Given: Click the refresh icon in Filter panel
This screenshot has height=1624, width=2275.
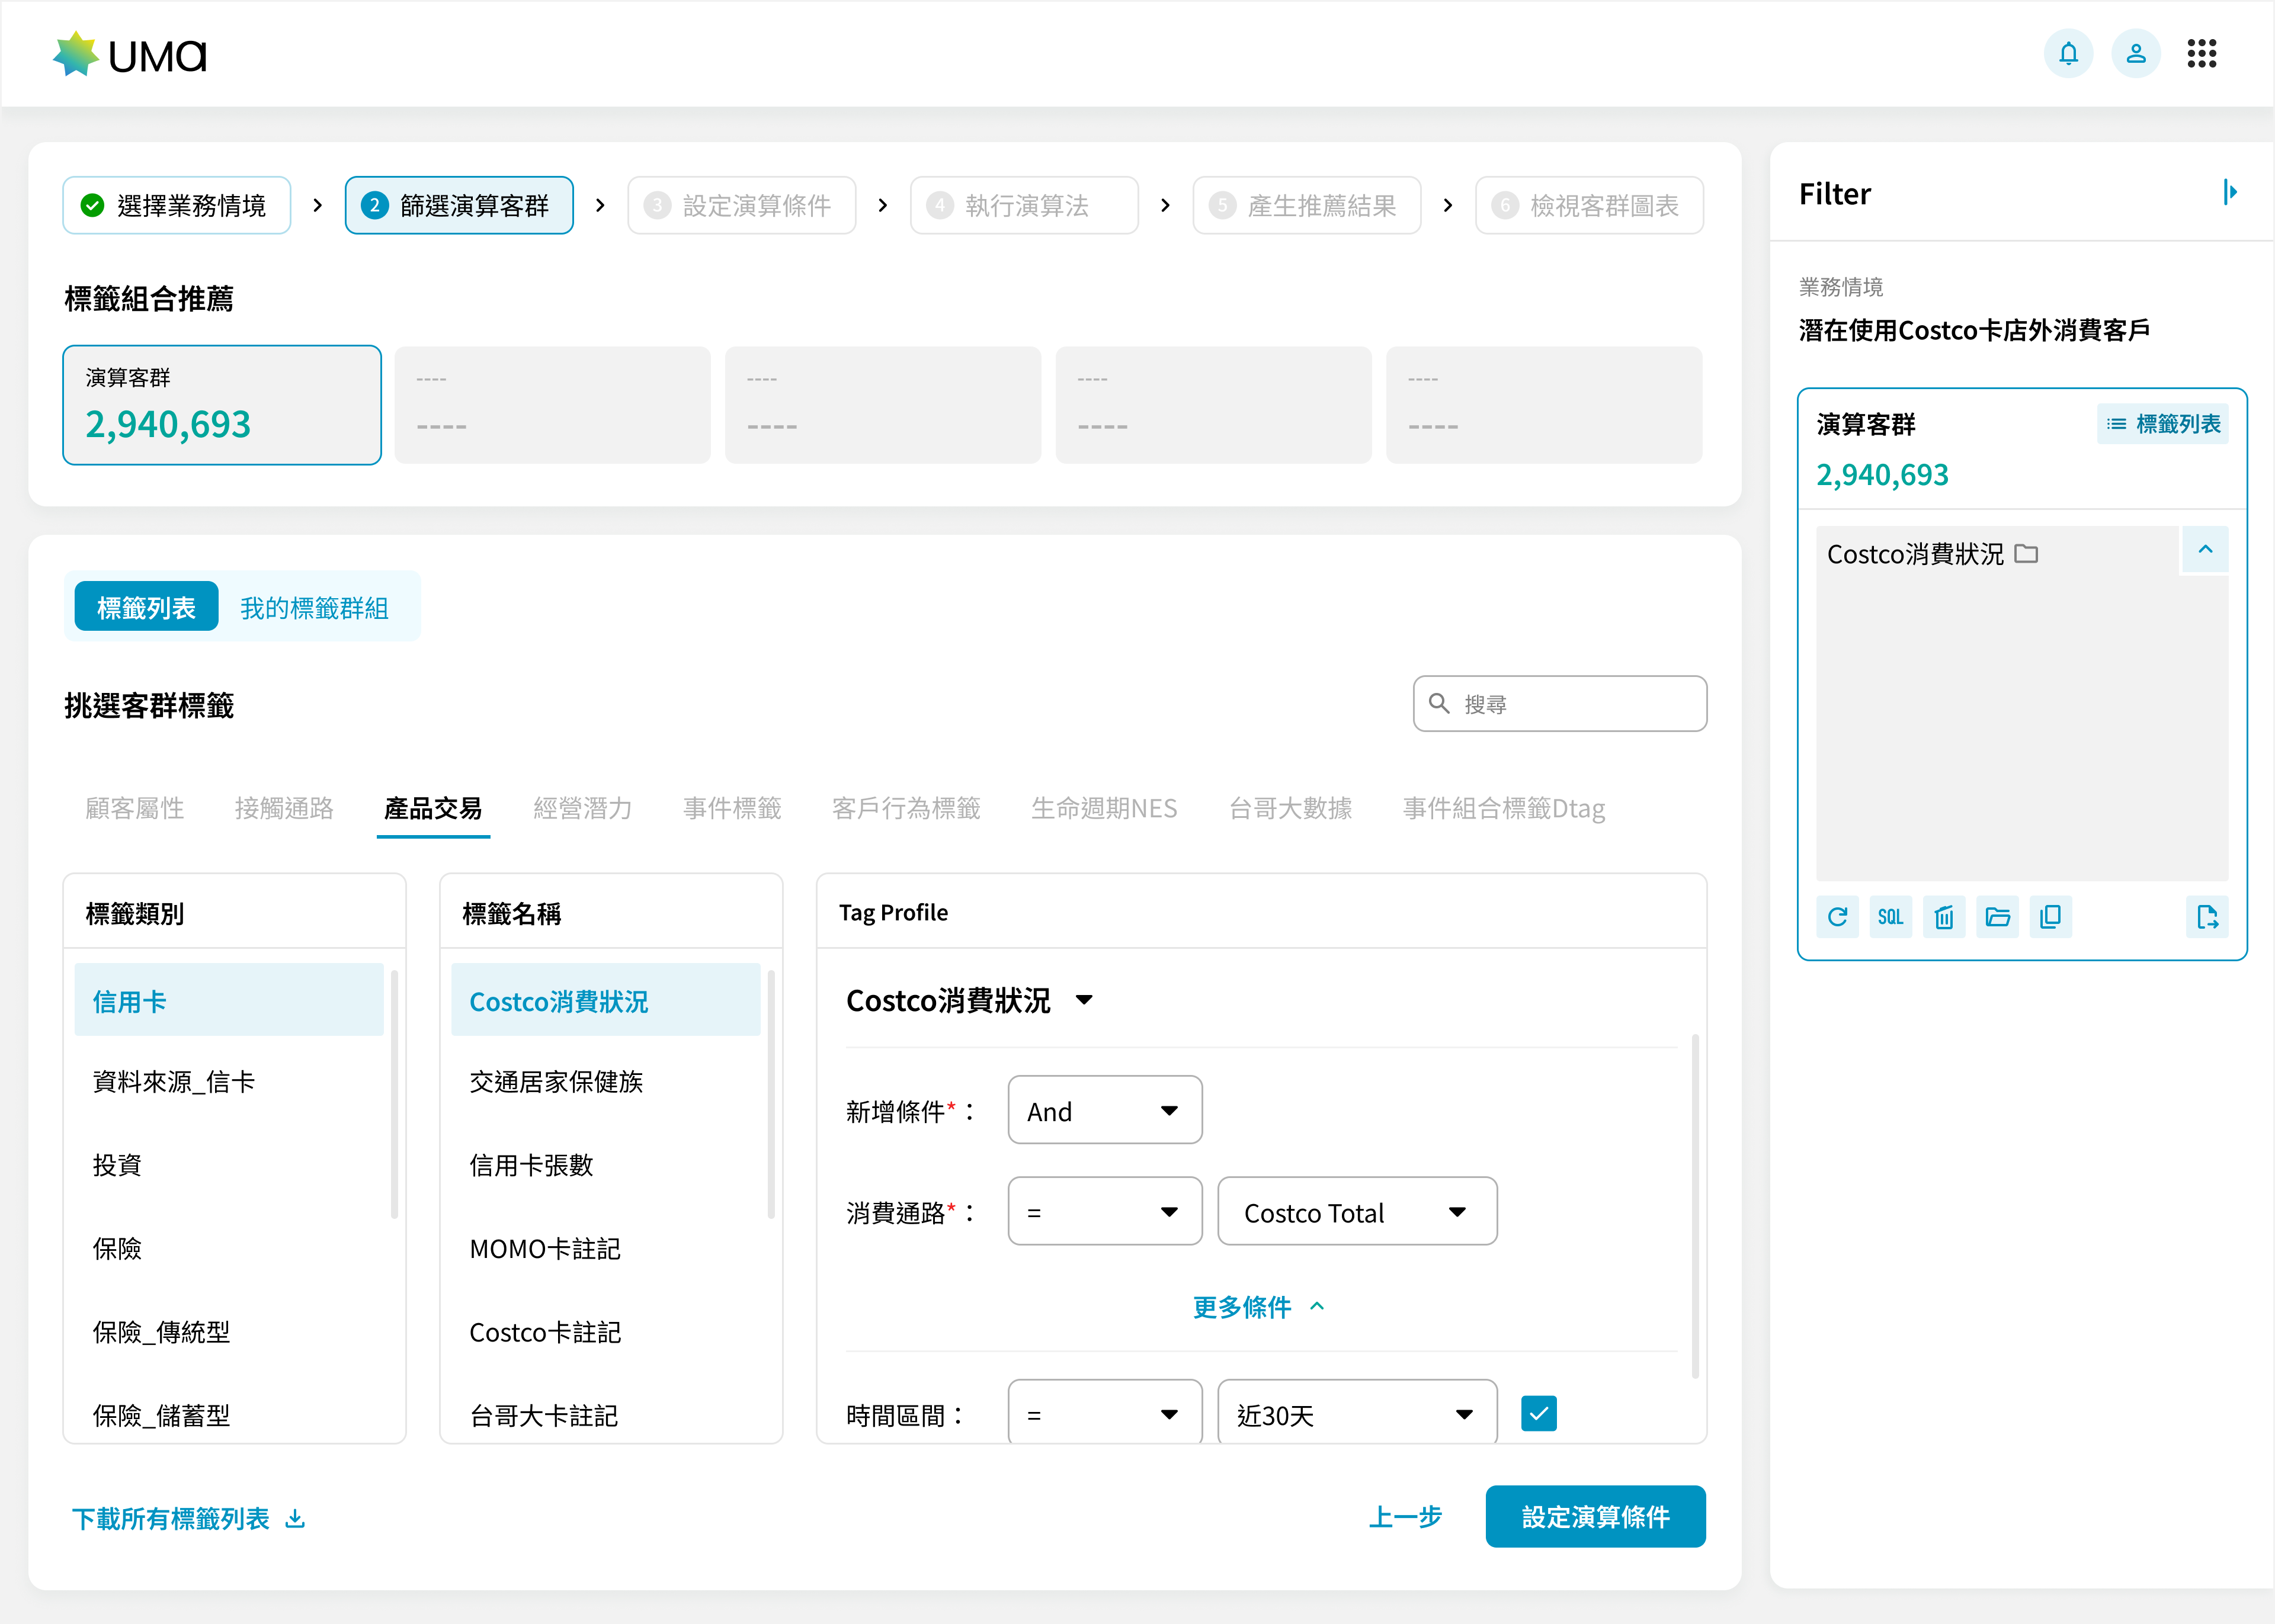Looking at the screenshot, I should 1837,917.
